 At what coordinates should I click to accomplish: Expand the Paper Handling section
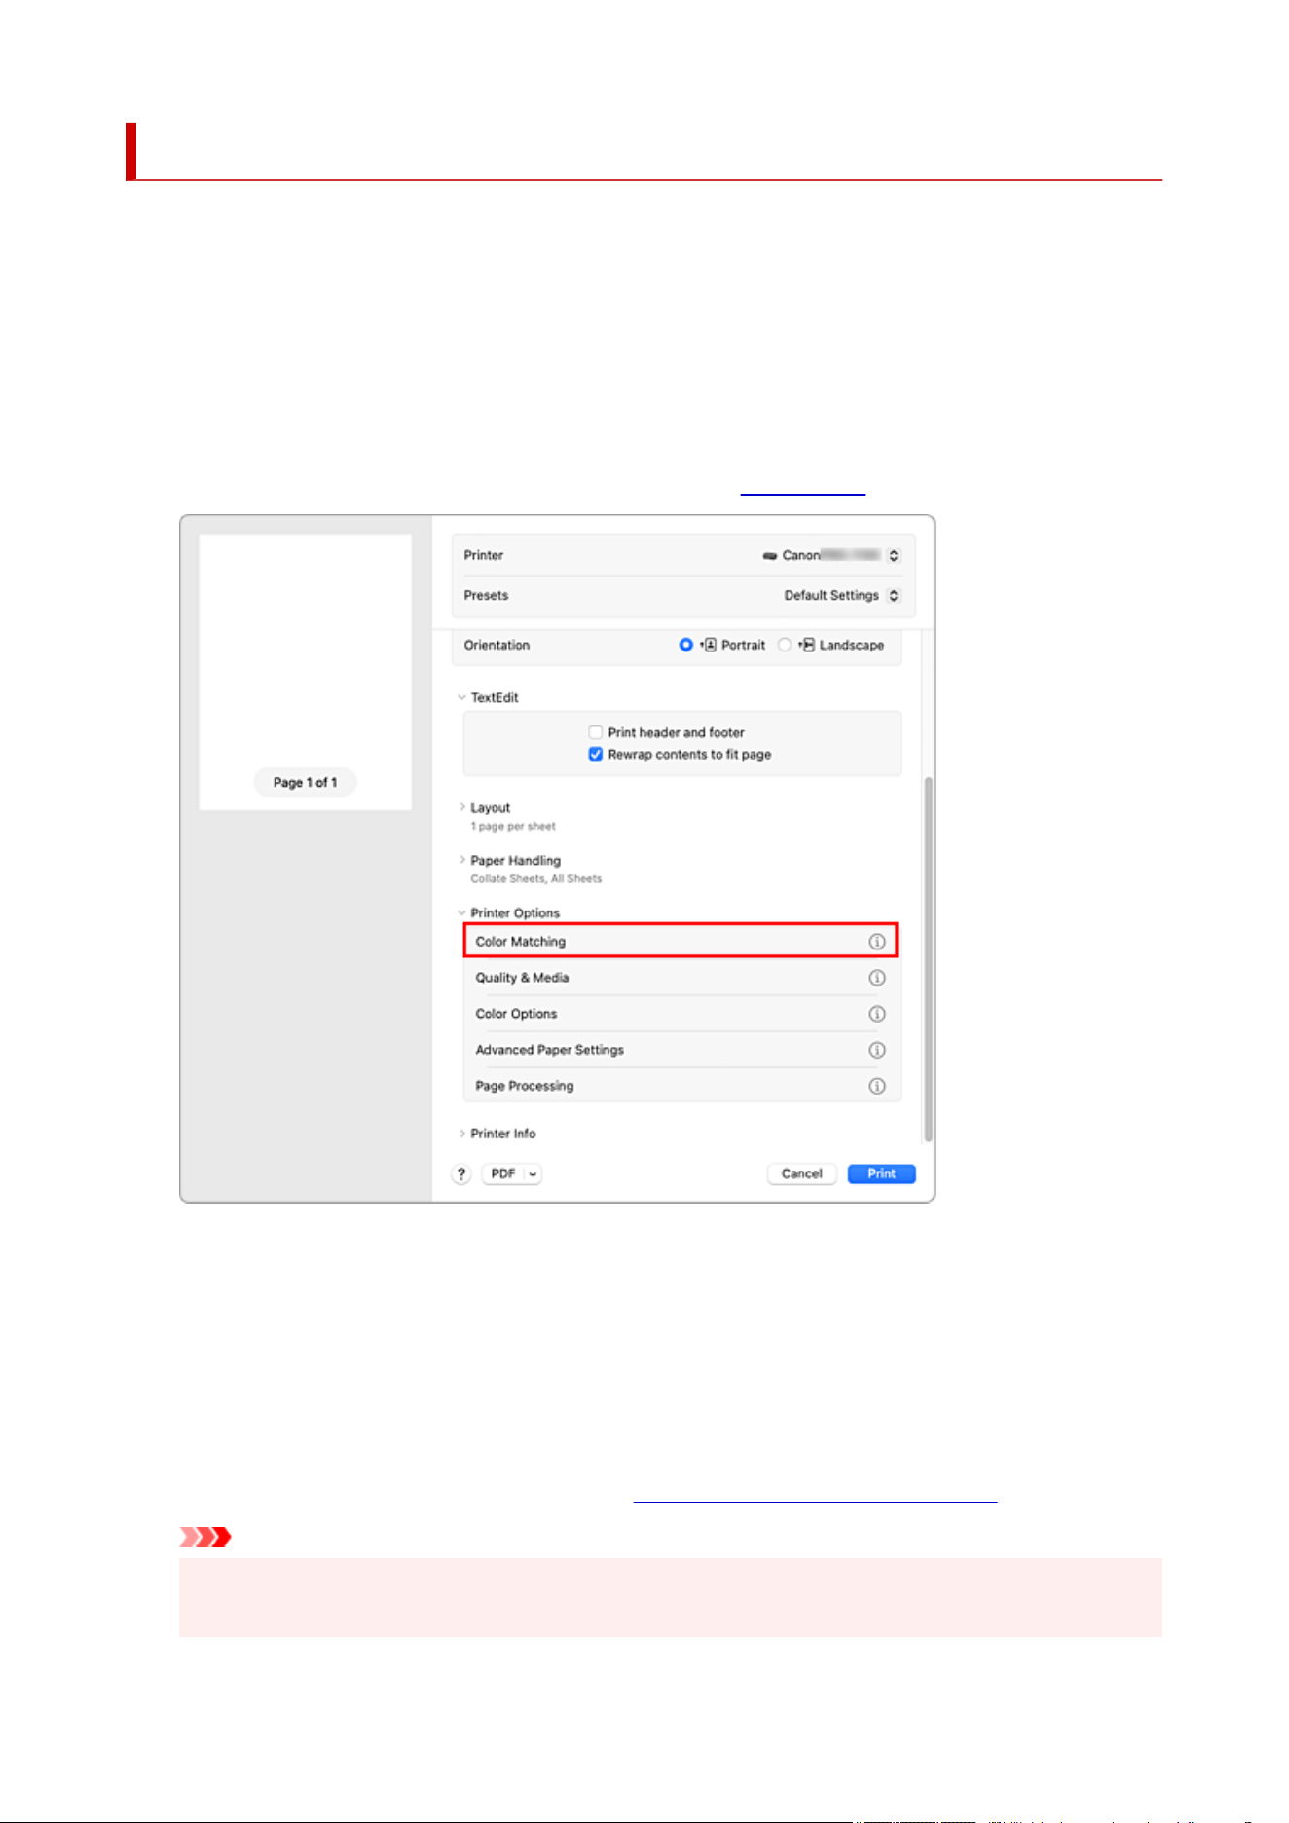pos(461,860)
